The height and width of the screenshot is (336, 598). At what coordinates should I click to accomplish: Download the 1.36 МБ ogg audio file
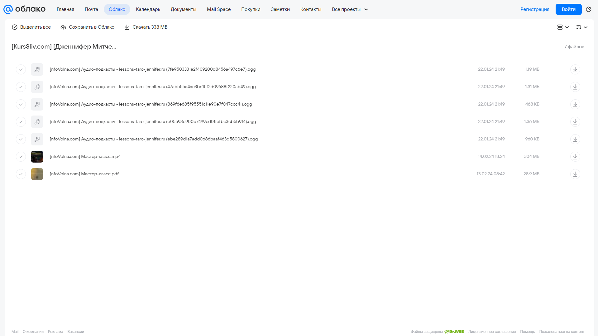575,122
